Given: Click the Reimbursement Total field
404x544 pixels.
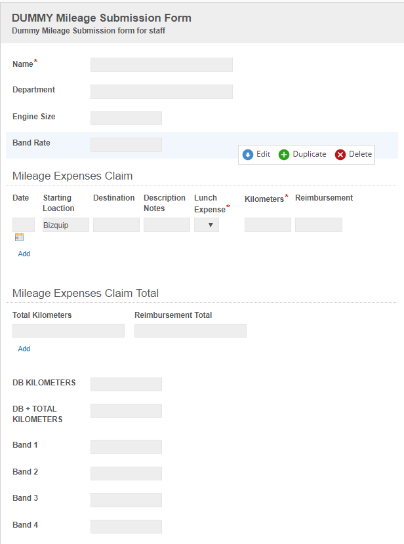Looking at the screenshot, I should pyautogui.click(x=190, y=330).
